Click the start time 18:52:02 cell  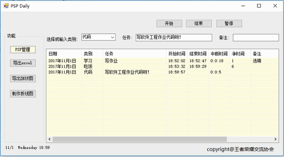click(x=177, y=61)
